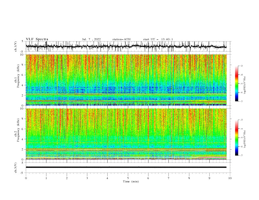The width and height of the screenshot is (259, 200).
Task: Click the ch.1 spectrogram color bar
Action: point(236,84)
